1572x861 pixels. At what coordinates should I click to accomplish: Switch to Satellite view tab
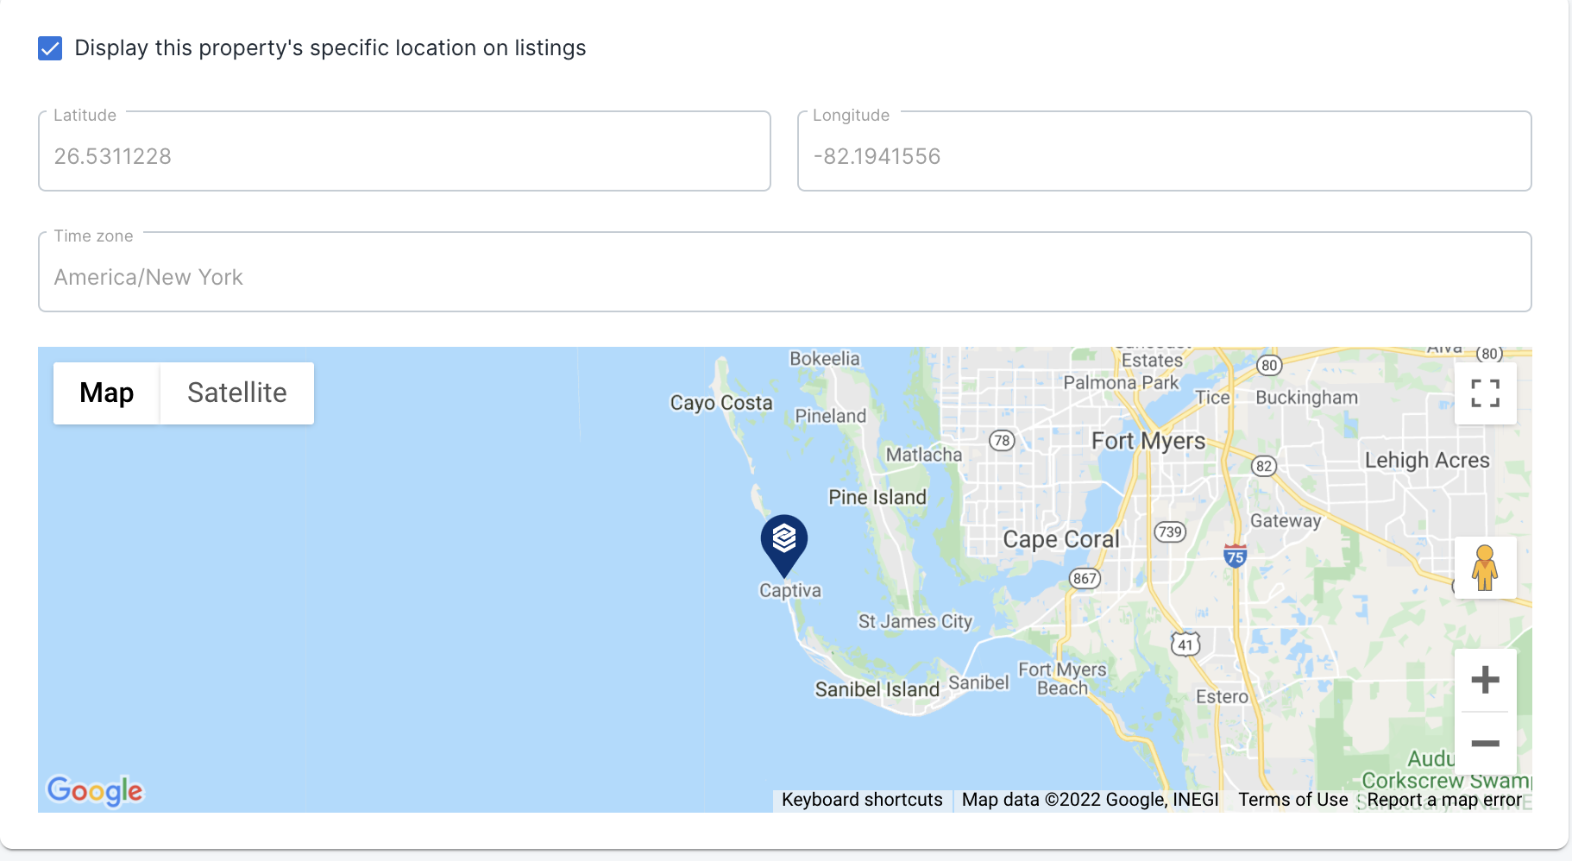[x=237, y=393]
